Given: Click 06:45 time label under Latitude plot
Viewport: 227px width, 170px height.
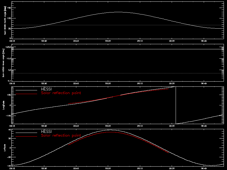Looking at the screenshot, I should point(204,168).
